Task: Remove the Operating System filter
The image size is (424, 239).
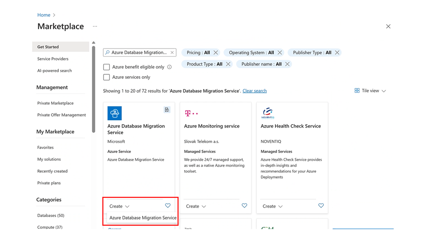Action: point(280,53)
